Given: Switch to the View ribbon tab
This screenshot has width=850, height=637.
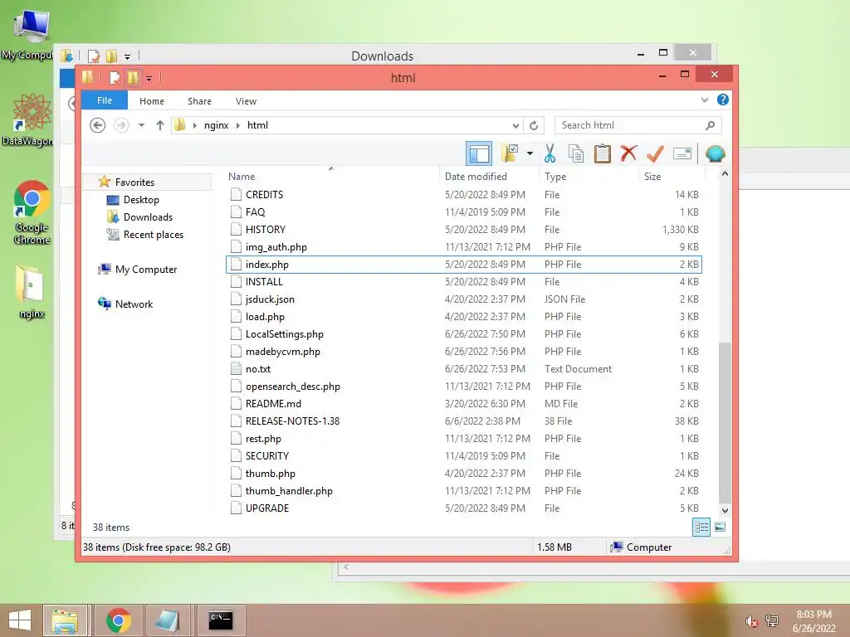Looking at the screenshot, I should [246, 101].
